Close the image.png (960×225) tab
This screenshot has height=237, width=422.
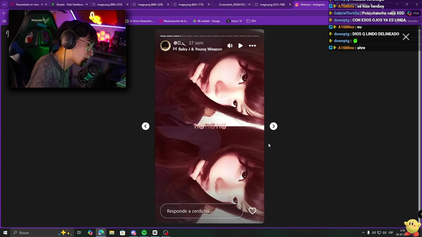tap(127, 5)
